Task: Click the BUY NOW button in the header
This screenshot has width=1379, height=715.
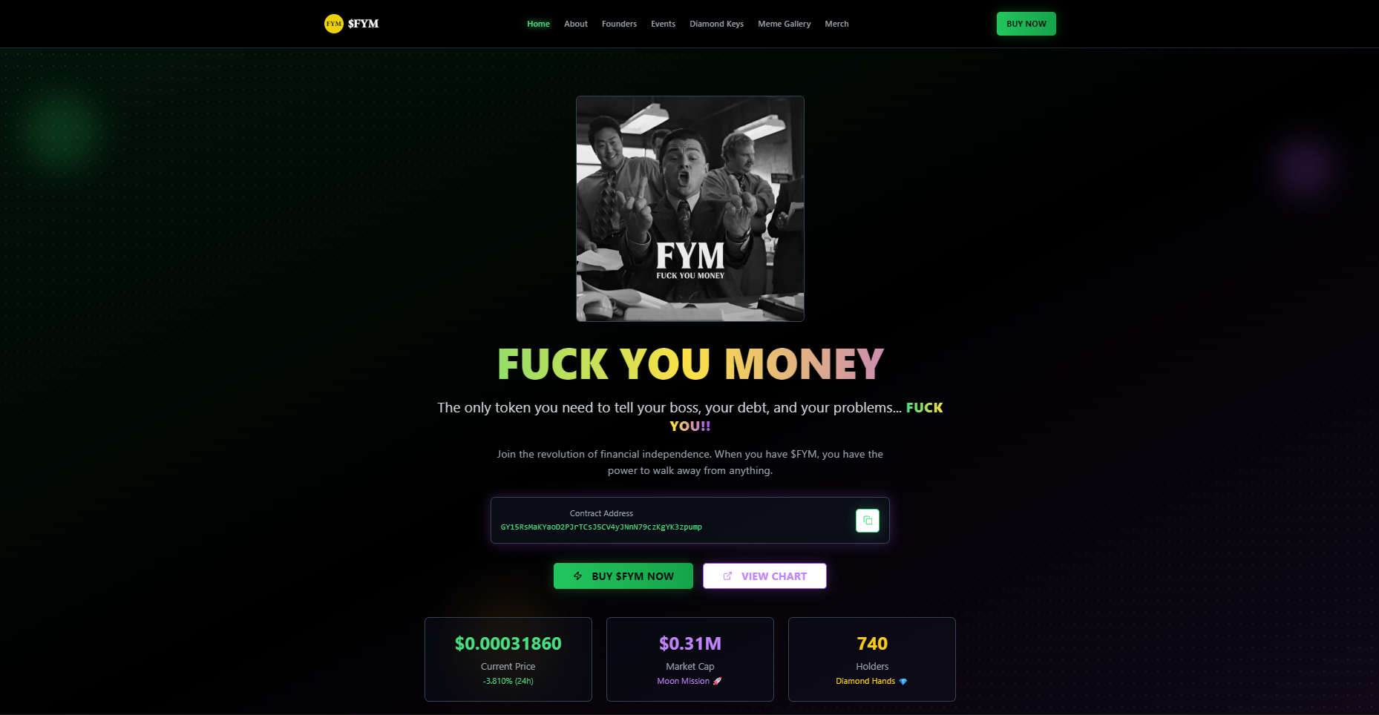Action: [1026, 24]
